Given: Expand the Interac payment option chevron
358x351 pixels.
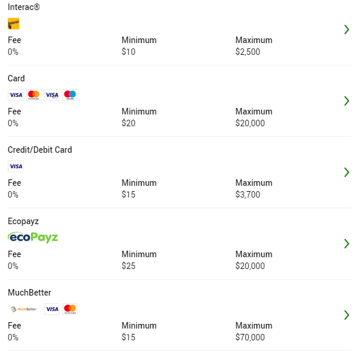Looking at the screenshot, I should tap(347, 29).
